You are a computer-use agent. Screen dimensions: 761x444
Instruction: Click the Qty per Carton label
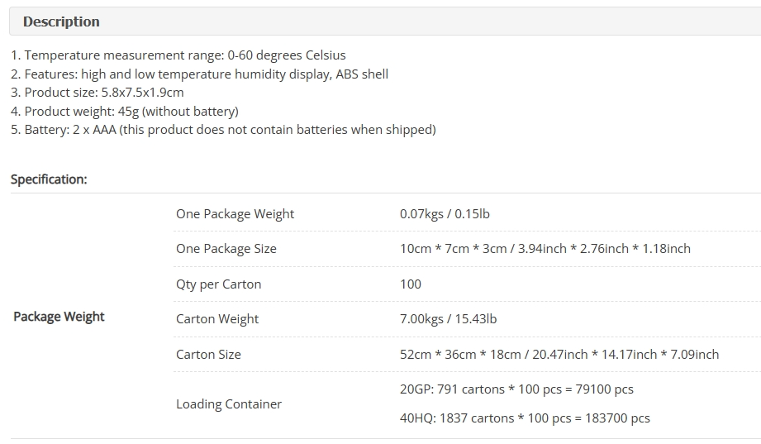point(218,284)
